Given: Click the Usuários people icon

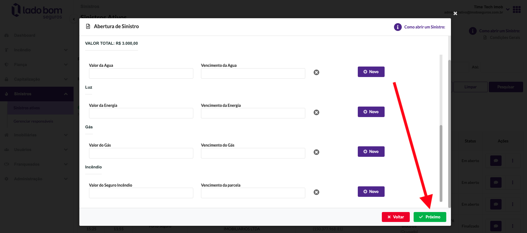Looking at the screenshot, I should 7,150.
